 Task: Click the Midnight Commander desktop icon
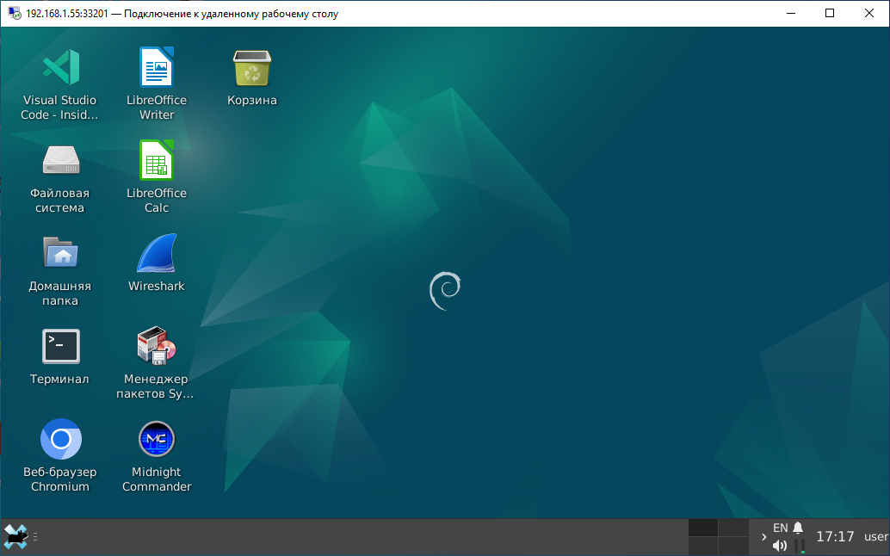coord(157,439)
